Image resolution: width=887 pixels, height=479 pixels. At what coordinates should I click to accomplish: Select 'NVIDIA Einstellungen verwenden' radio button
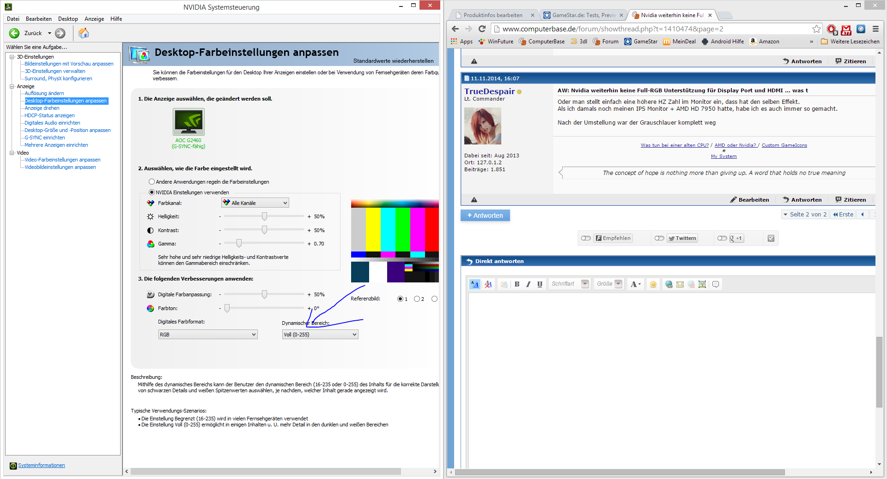(x=152, y=192)
